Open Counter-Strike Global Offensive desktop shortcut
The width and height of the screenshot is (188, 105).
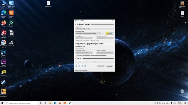(4, 93)
